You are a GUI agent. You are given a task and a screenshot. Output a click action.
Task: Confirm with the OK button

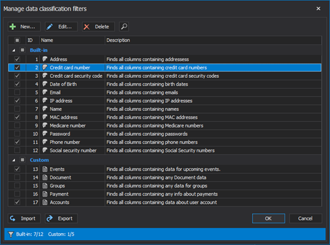268,218
